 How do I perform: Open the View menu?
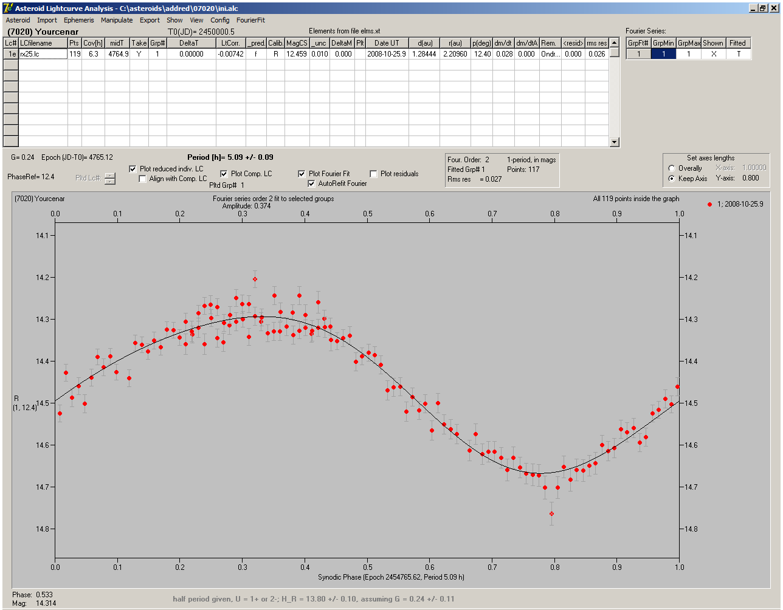(x=196, y=20)
